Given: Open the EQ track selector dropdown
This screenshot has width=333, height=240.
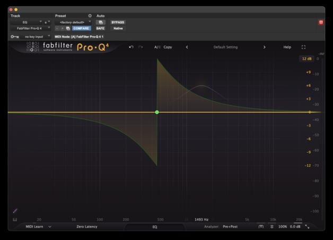Looking at the screenshot, I should pos(27,22).
